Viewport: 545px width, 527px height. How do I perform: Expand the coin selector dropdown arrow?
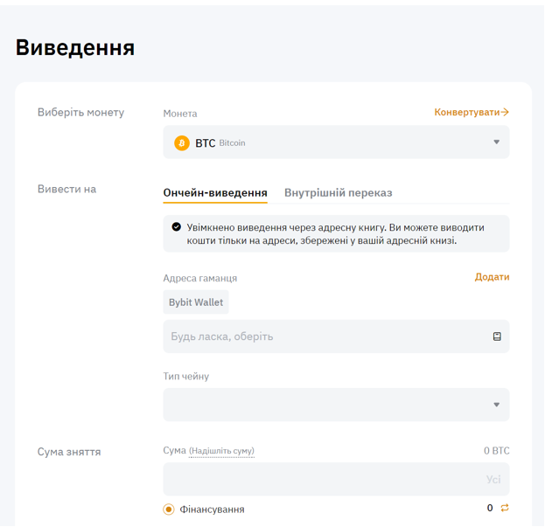(x=496, y=142)
